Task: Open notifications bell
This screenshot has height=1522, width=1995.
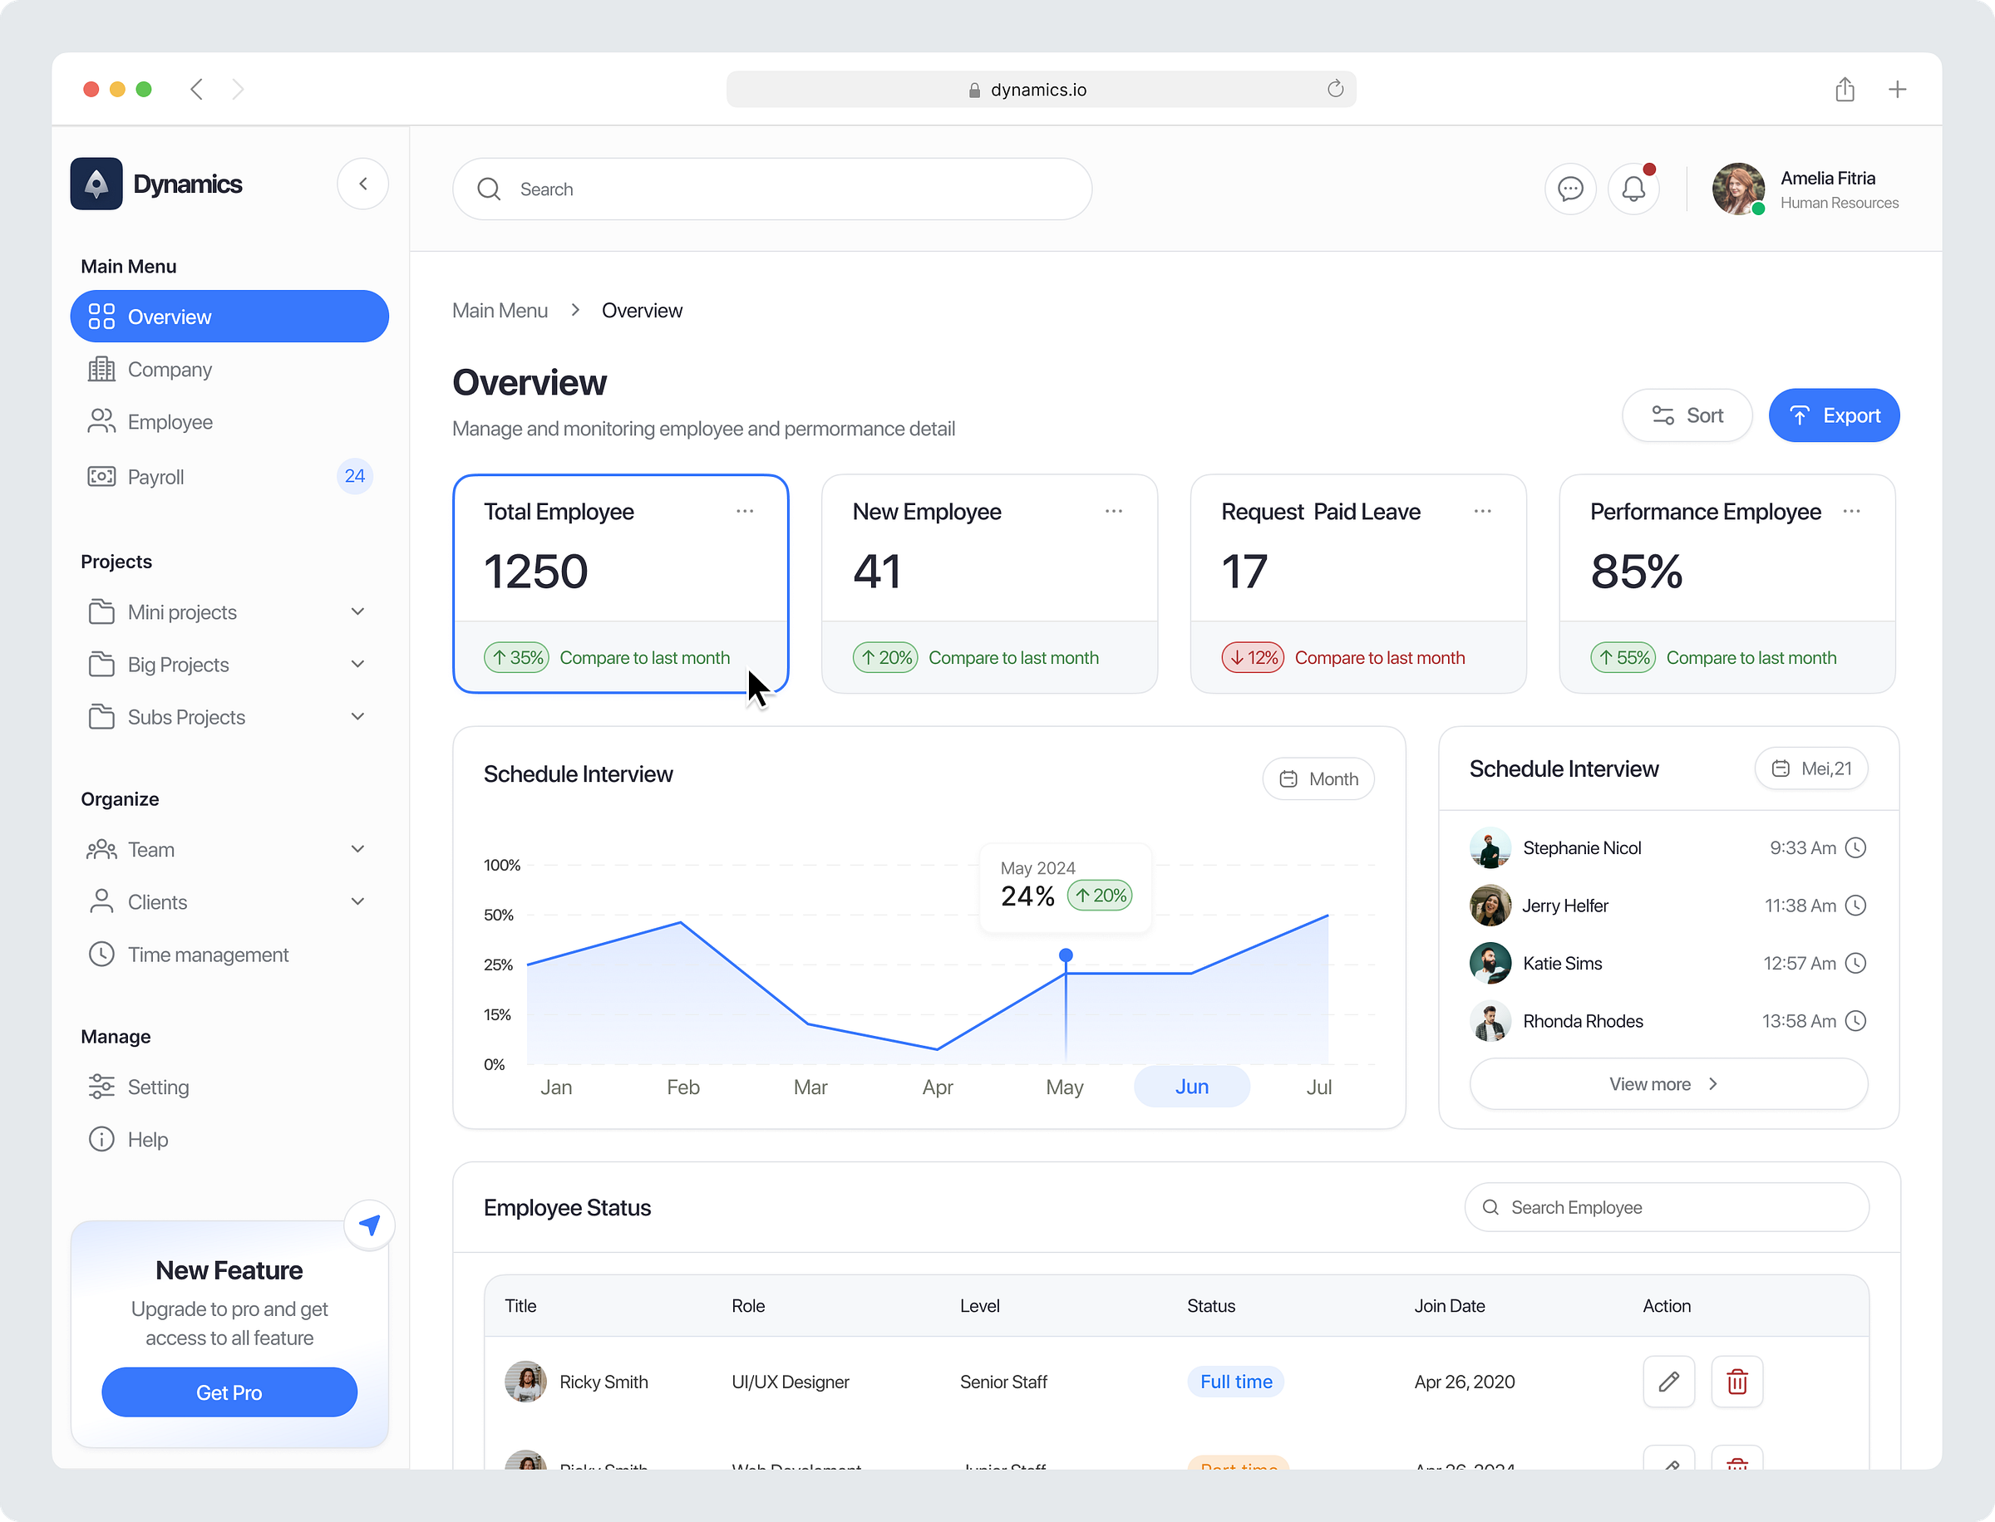Action: pos(1633,189)
